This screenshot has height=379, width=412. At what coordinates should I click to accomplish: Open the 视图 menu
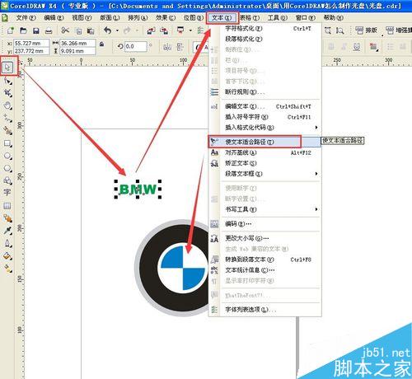click(x=82, y=18)
